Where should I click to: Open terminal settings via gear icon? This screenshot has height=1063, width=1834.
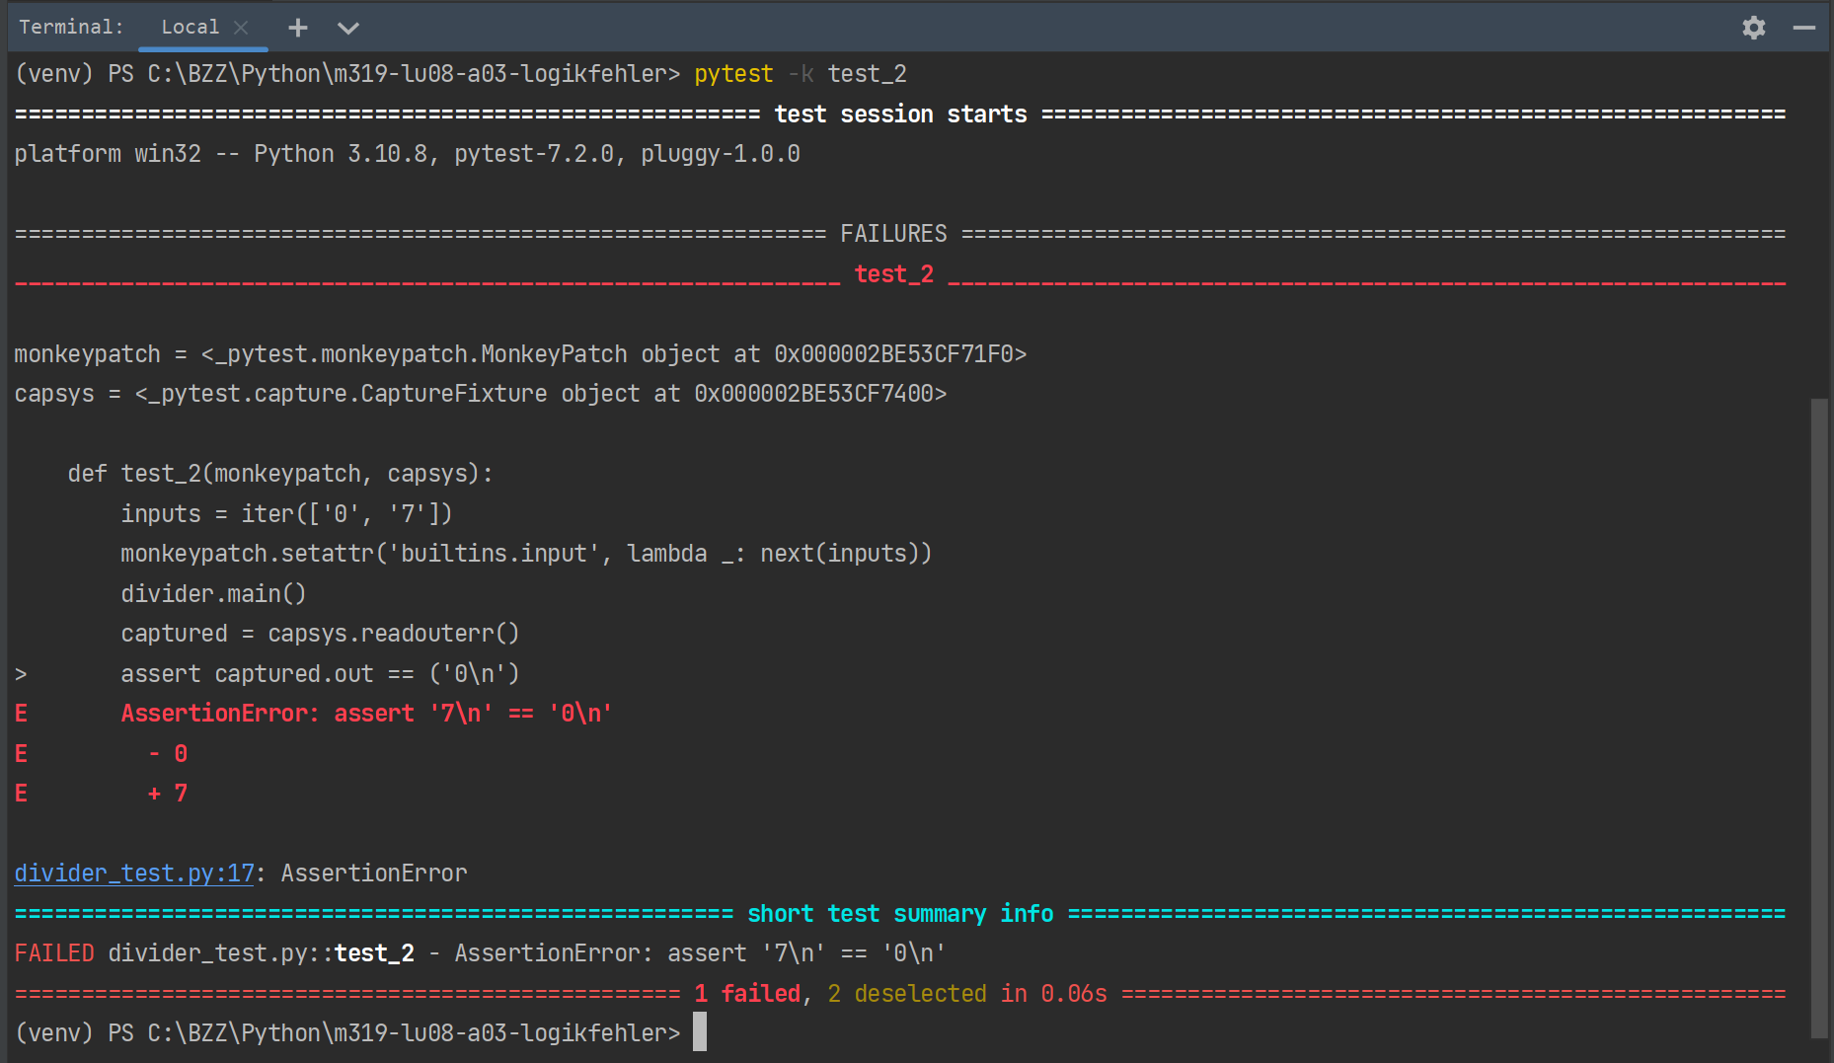click(x=1753, y=28)
